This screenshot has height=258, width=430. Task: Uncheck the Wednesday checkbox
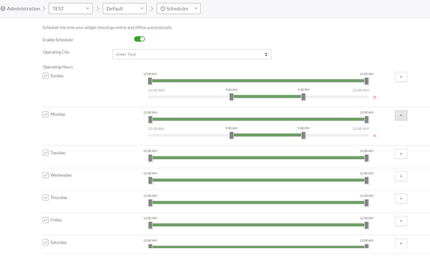(46, 175)
